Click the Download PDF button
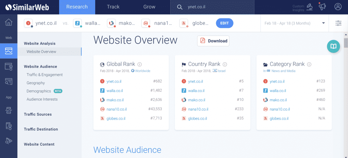This screenshot has height=158, width=348. [213, 41]
